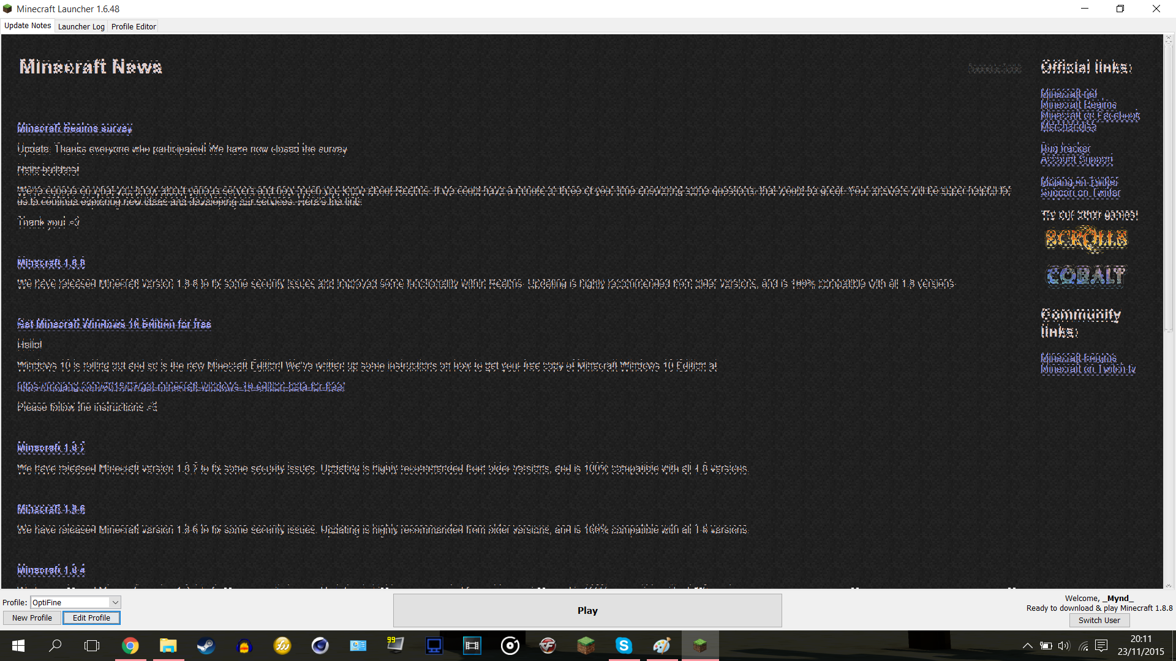Show hidden system tray icons

1028,646
